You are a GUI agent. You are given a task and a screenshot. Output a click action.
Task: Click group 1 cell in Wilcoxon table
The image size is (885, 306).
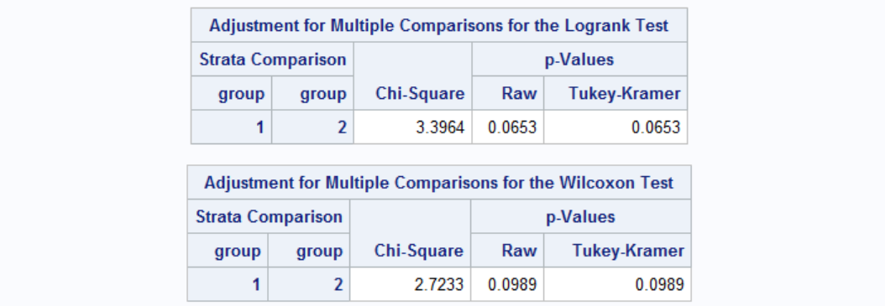coord(228,284)
